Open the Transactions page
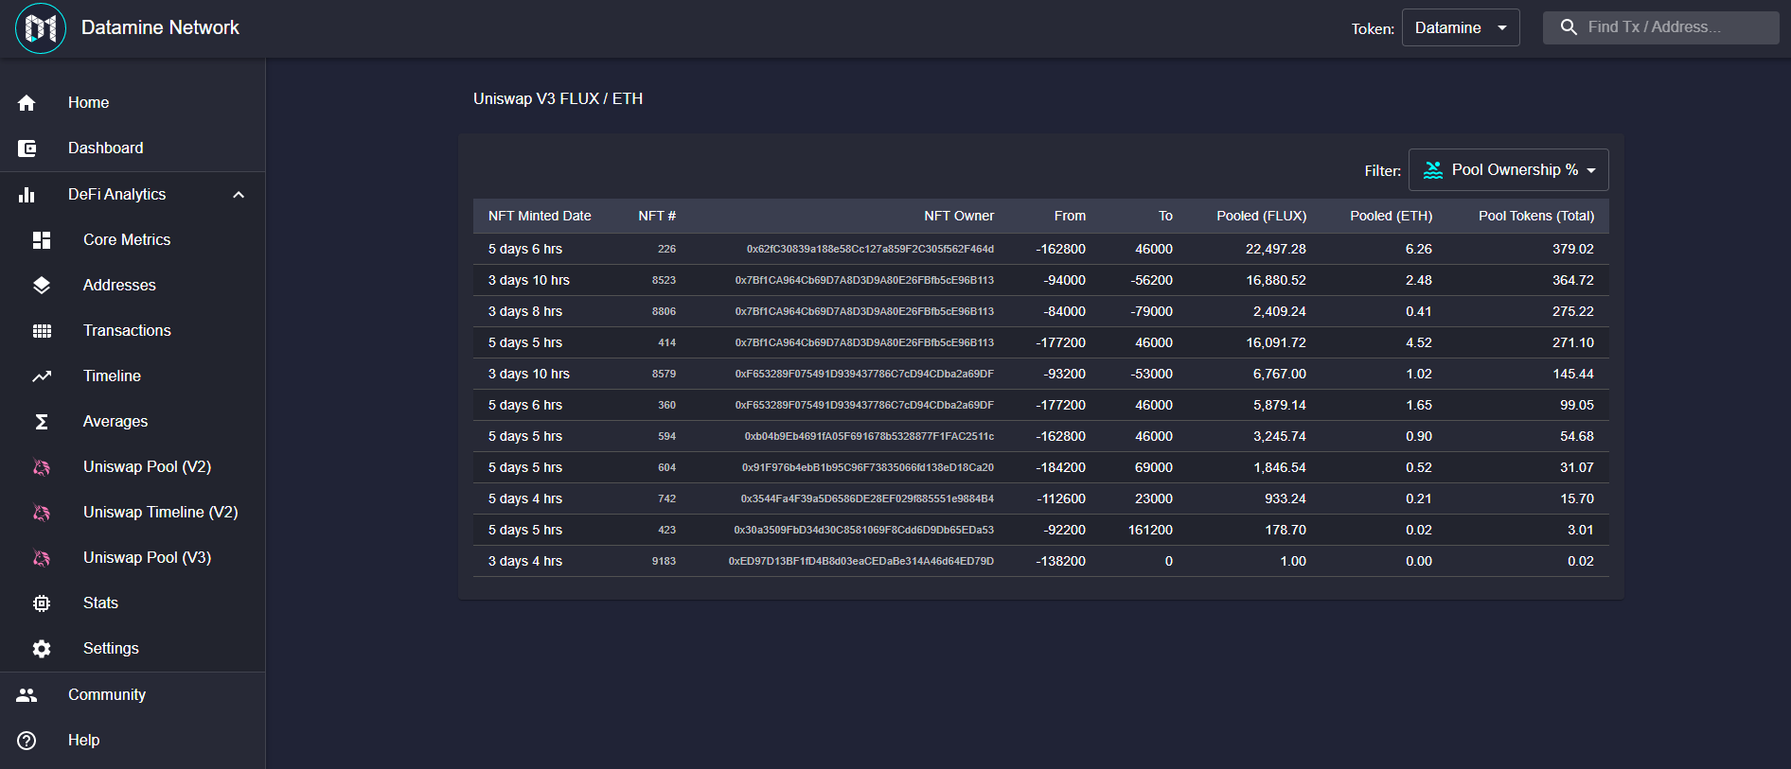1791x769 pixels. point(133,331)
